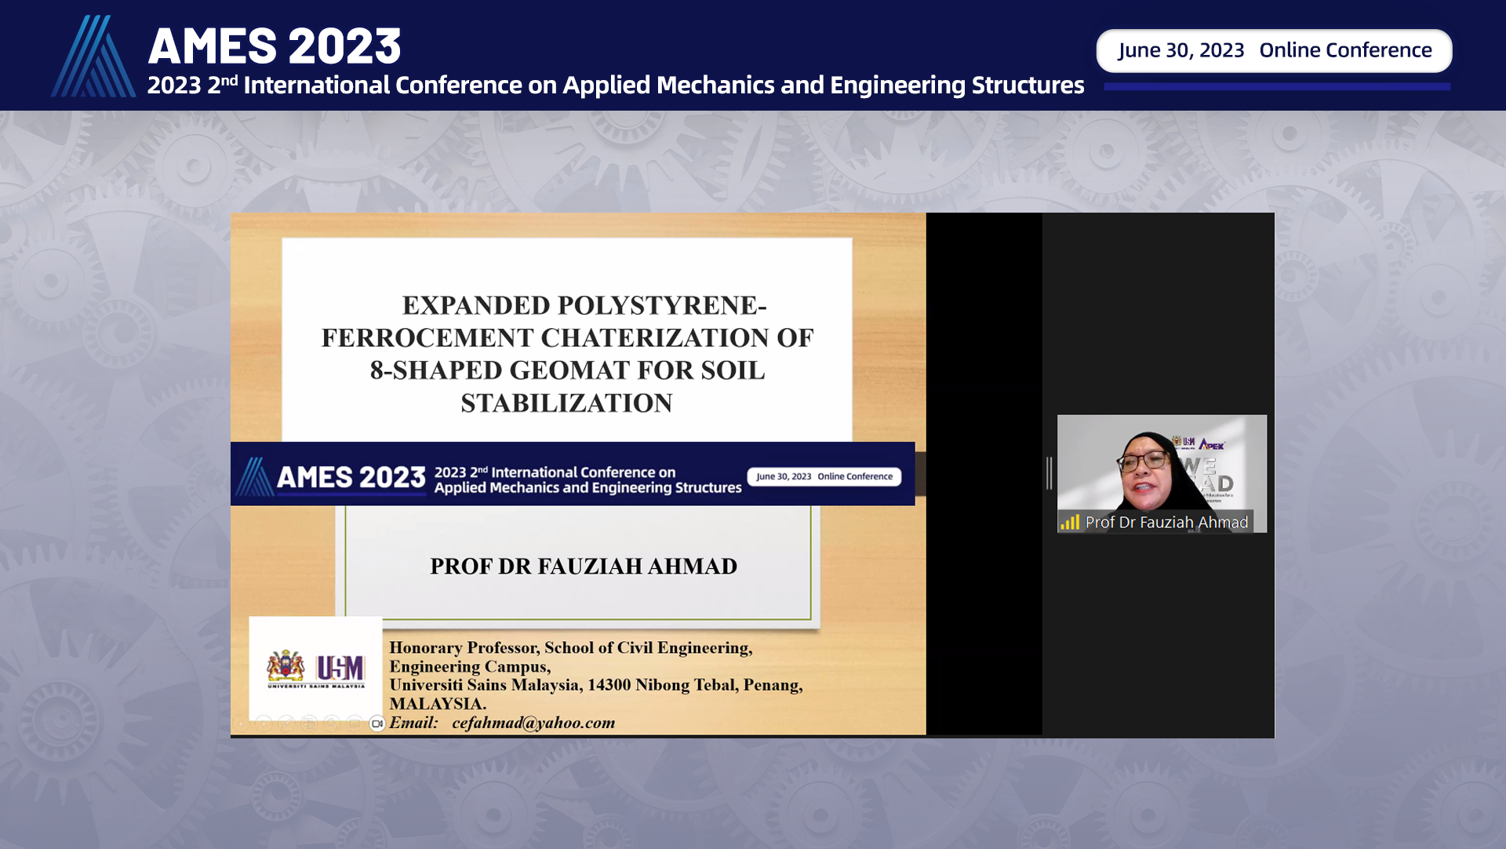Click the slideshow zoom magnifier control

[332, 723]
